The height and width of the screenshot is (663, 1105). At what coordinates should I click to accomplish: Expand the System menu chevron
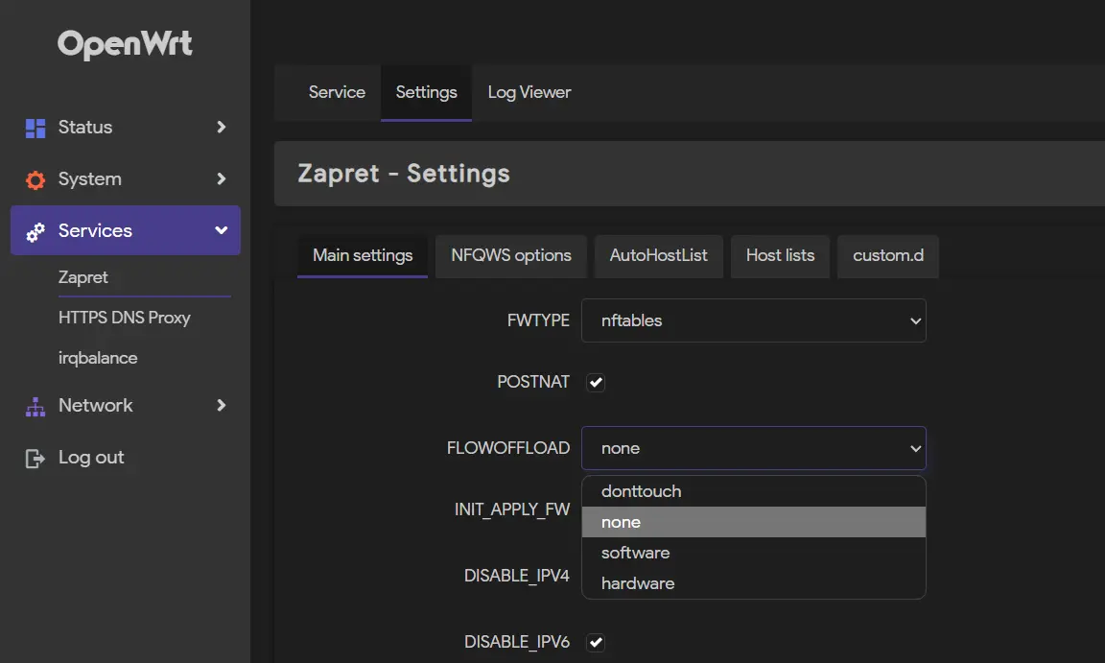pos(222,179)
